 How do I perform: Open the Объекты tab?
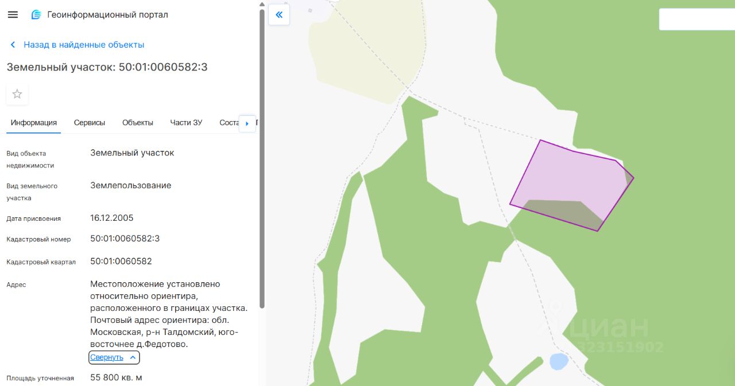(x=138, y=123)
